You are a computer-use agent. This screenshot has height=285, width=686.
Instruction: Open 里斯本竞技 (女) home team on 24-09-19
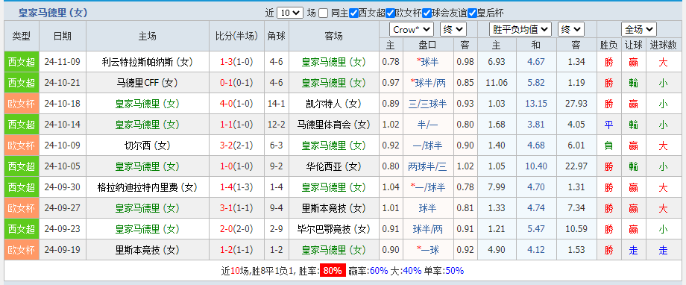coord(147,250)
